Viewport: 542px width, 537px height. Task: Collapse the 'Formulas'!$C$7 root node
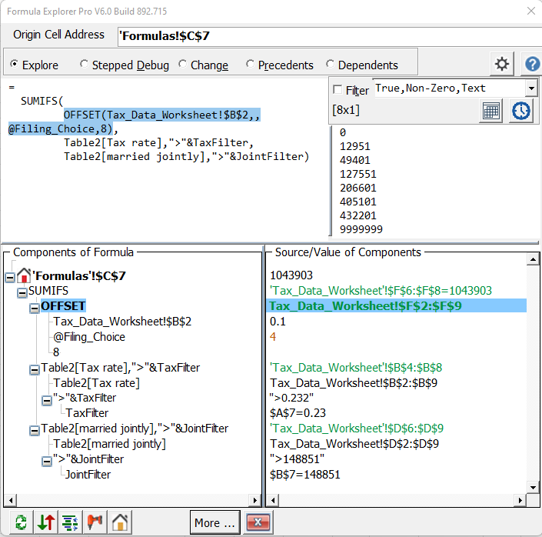(10, 277)
